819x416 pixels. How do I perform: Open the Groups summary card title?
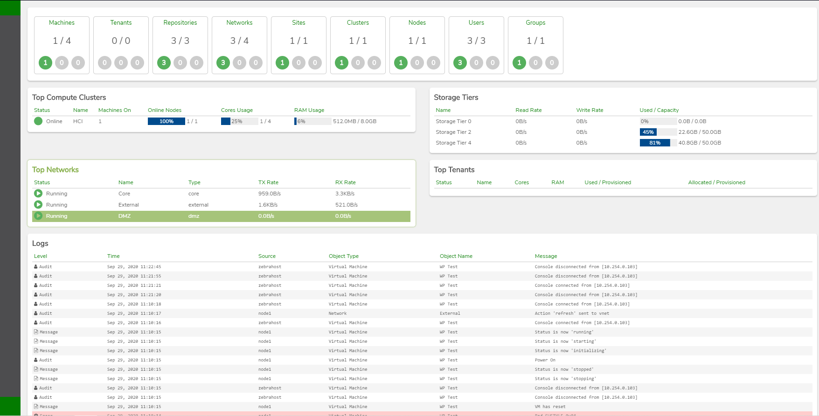pos(535,22)
